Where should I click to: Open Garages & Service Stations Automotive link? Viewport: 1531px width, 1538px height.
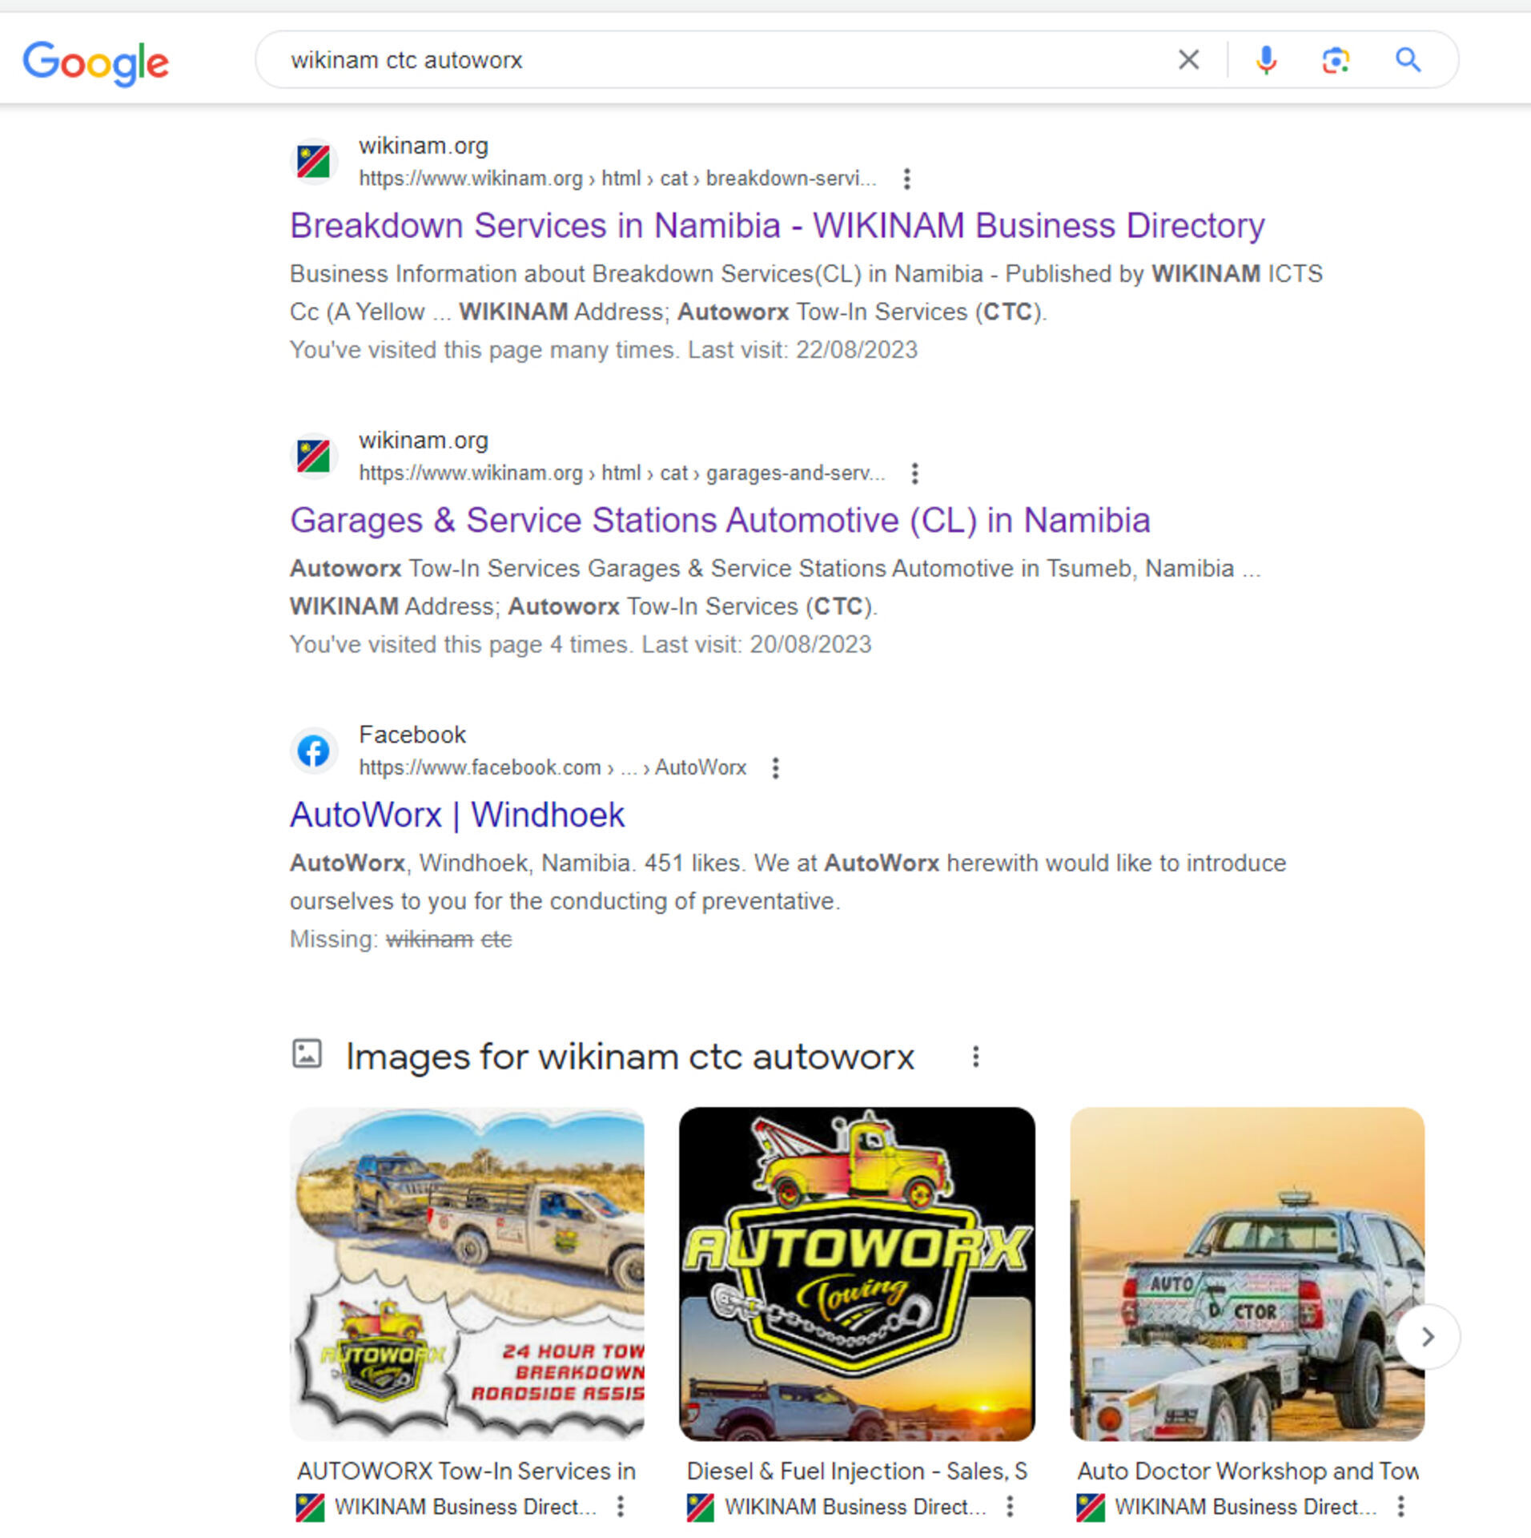720,521
